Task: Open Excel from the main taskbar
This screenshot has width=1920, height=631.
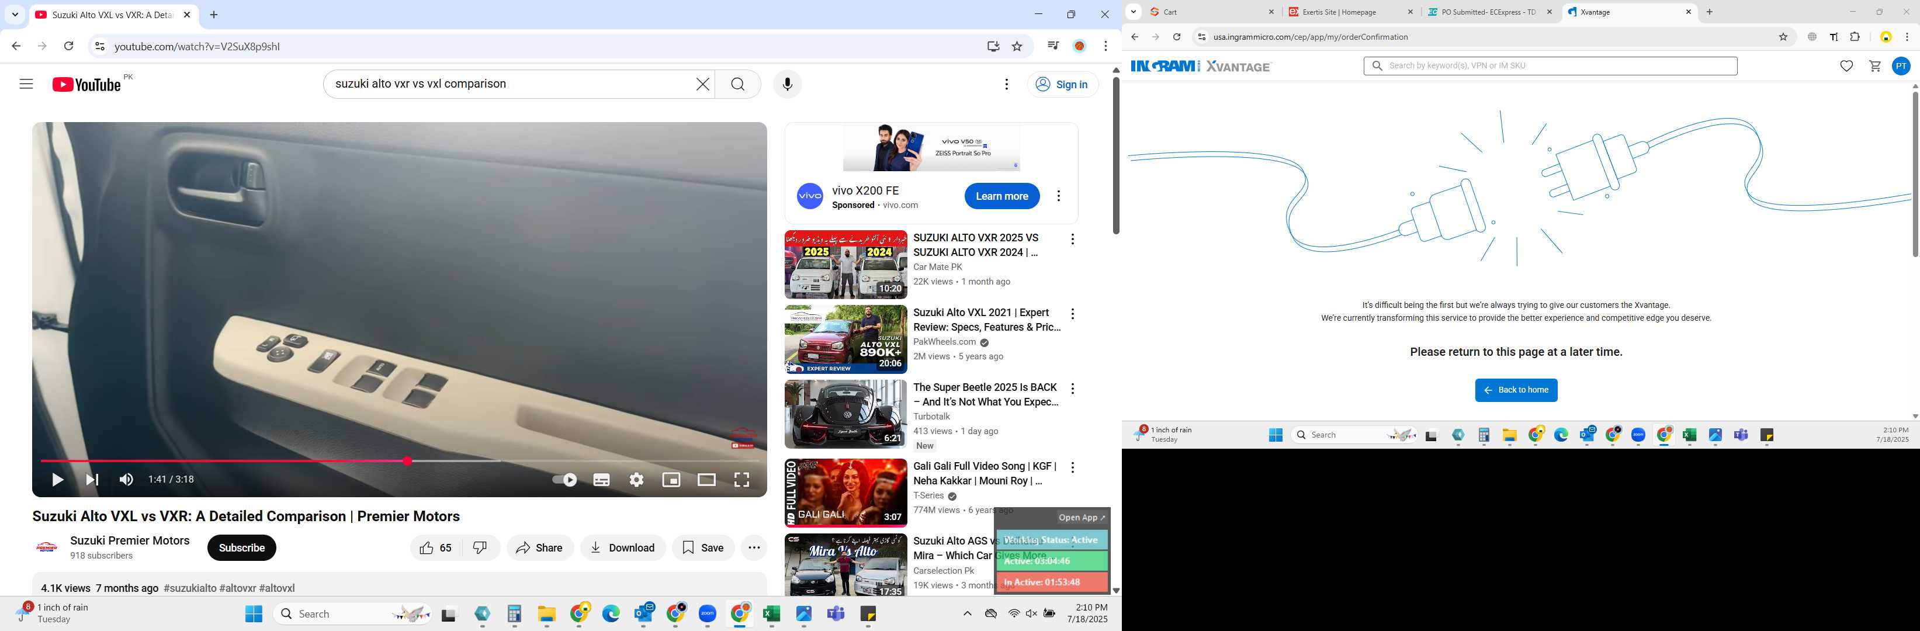Action: point(771,614)
